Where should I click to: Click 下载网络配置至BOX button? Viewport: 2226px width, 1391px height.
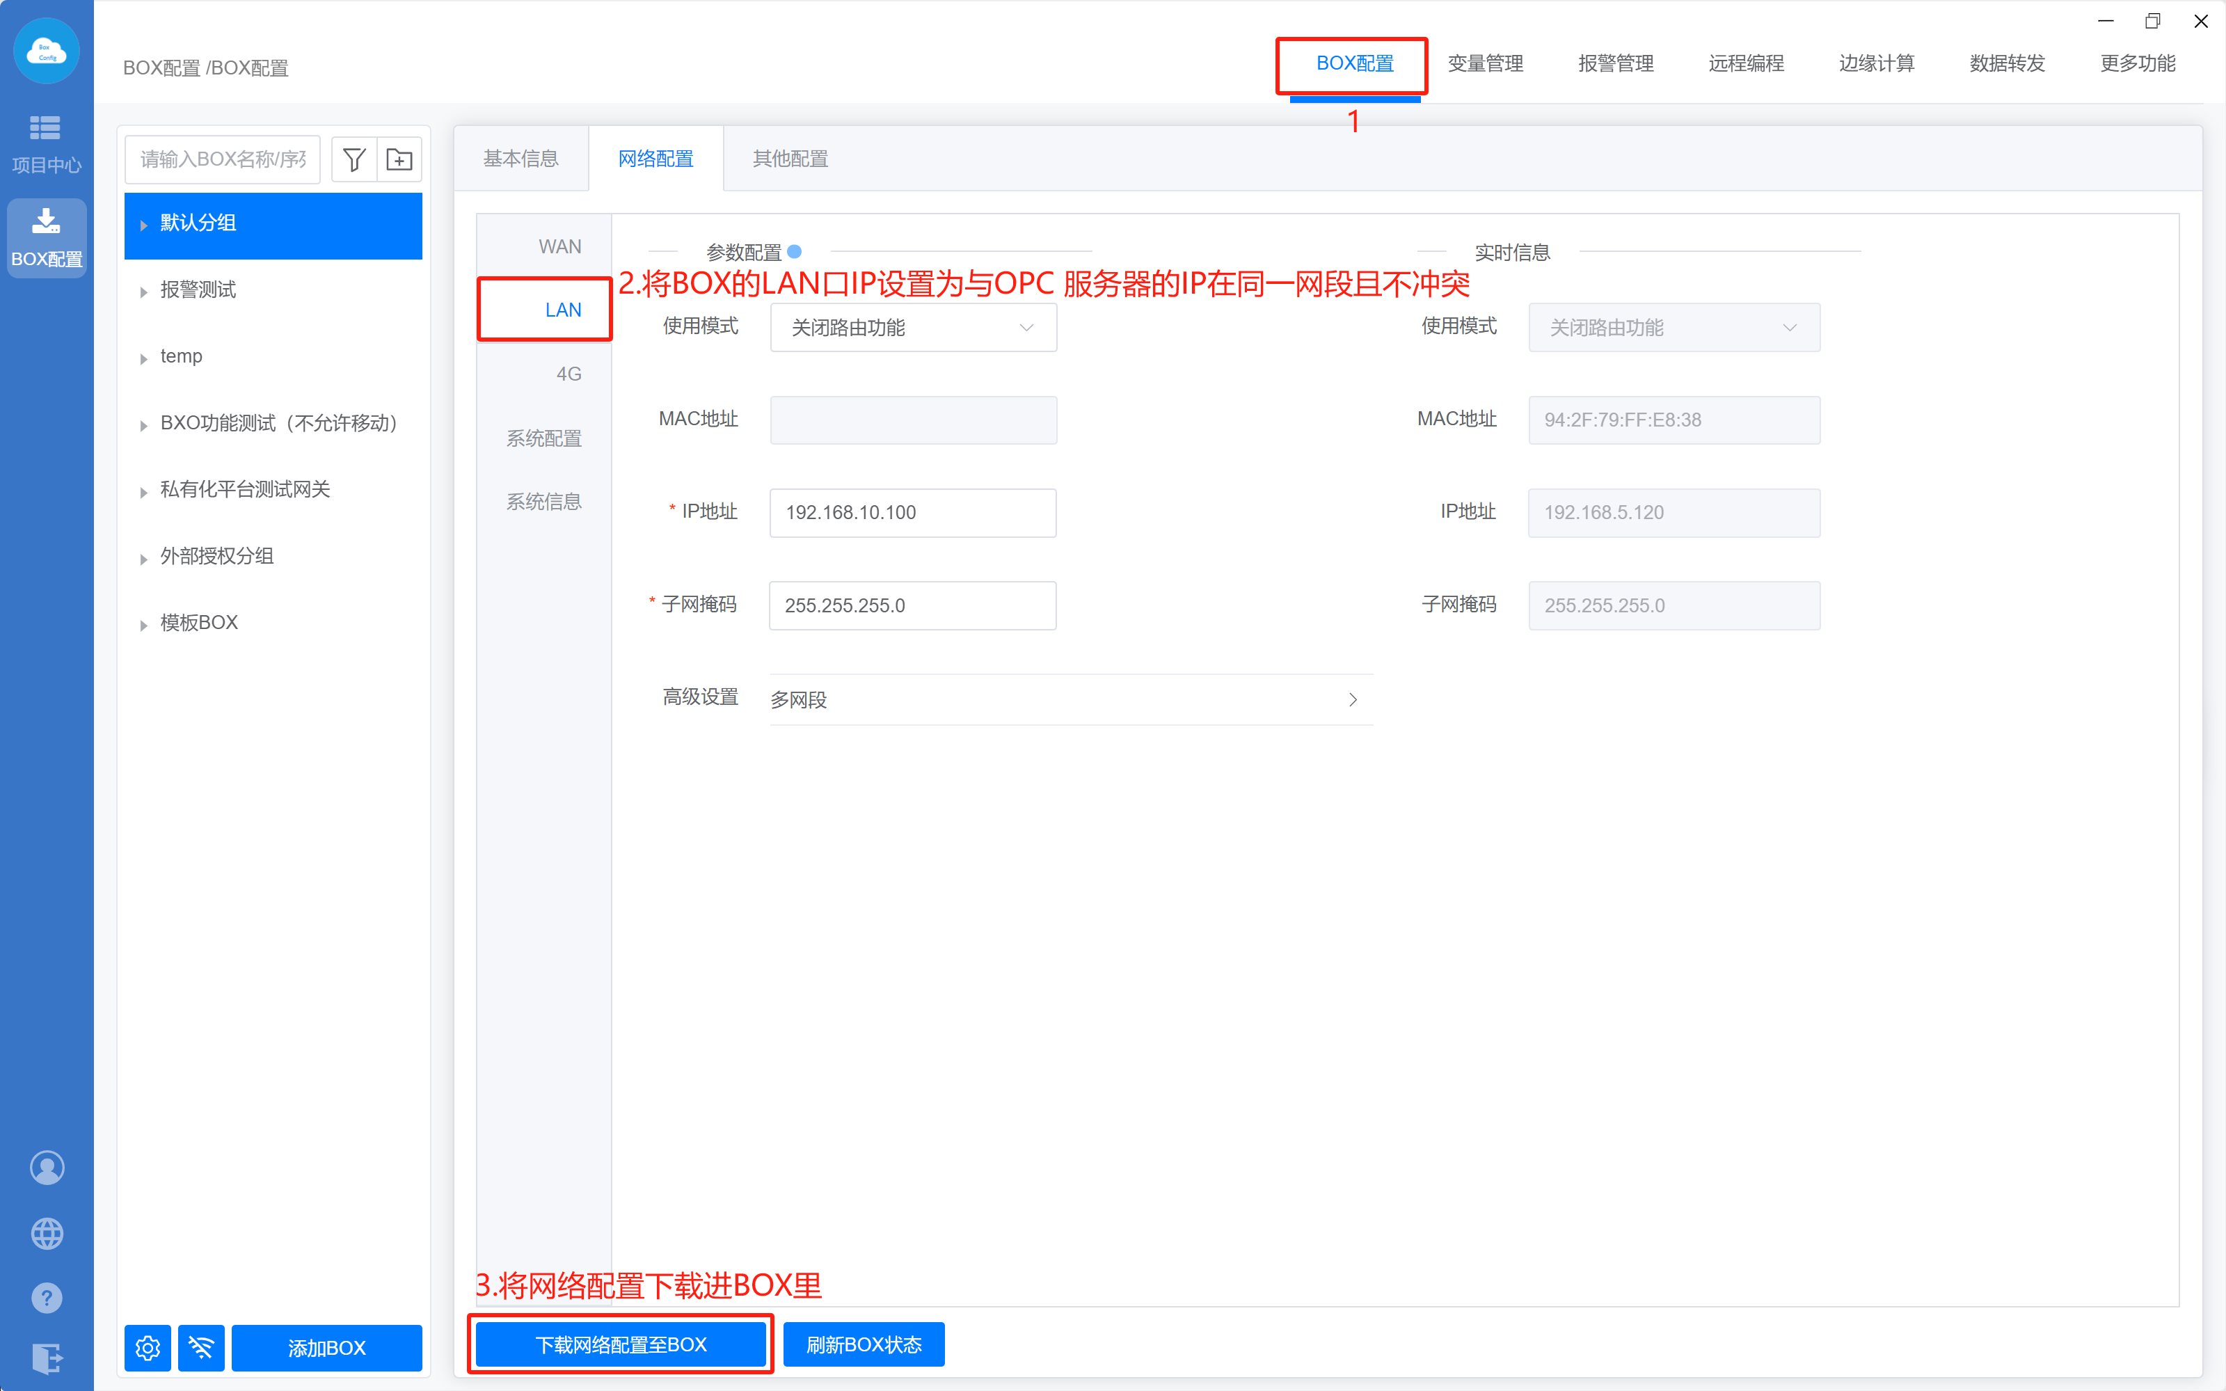(x=621, y=1345)
